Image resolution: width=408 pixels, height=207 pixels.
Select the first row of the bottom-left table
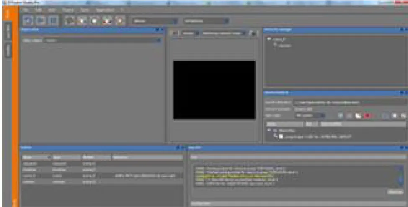tap(102, 164)
